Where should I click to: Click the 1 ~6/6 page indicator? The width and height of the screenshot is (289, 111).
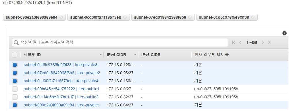[x=252, y=43]
